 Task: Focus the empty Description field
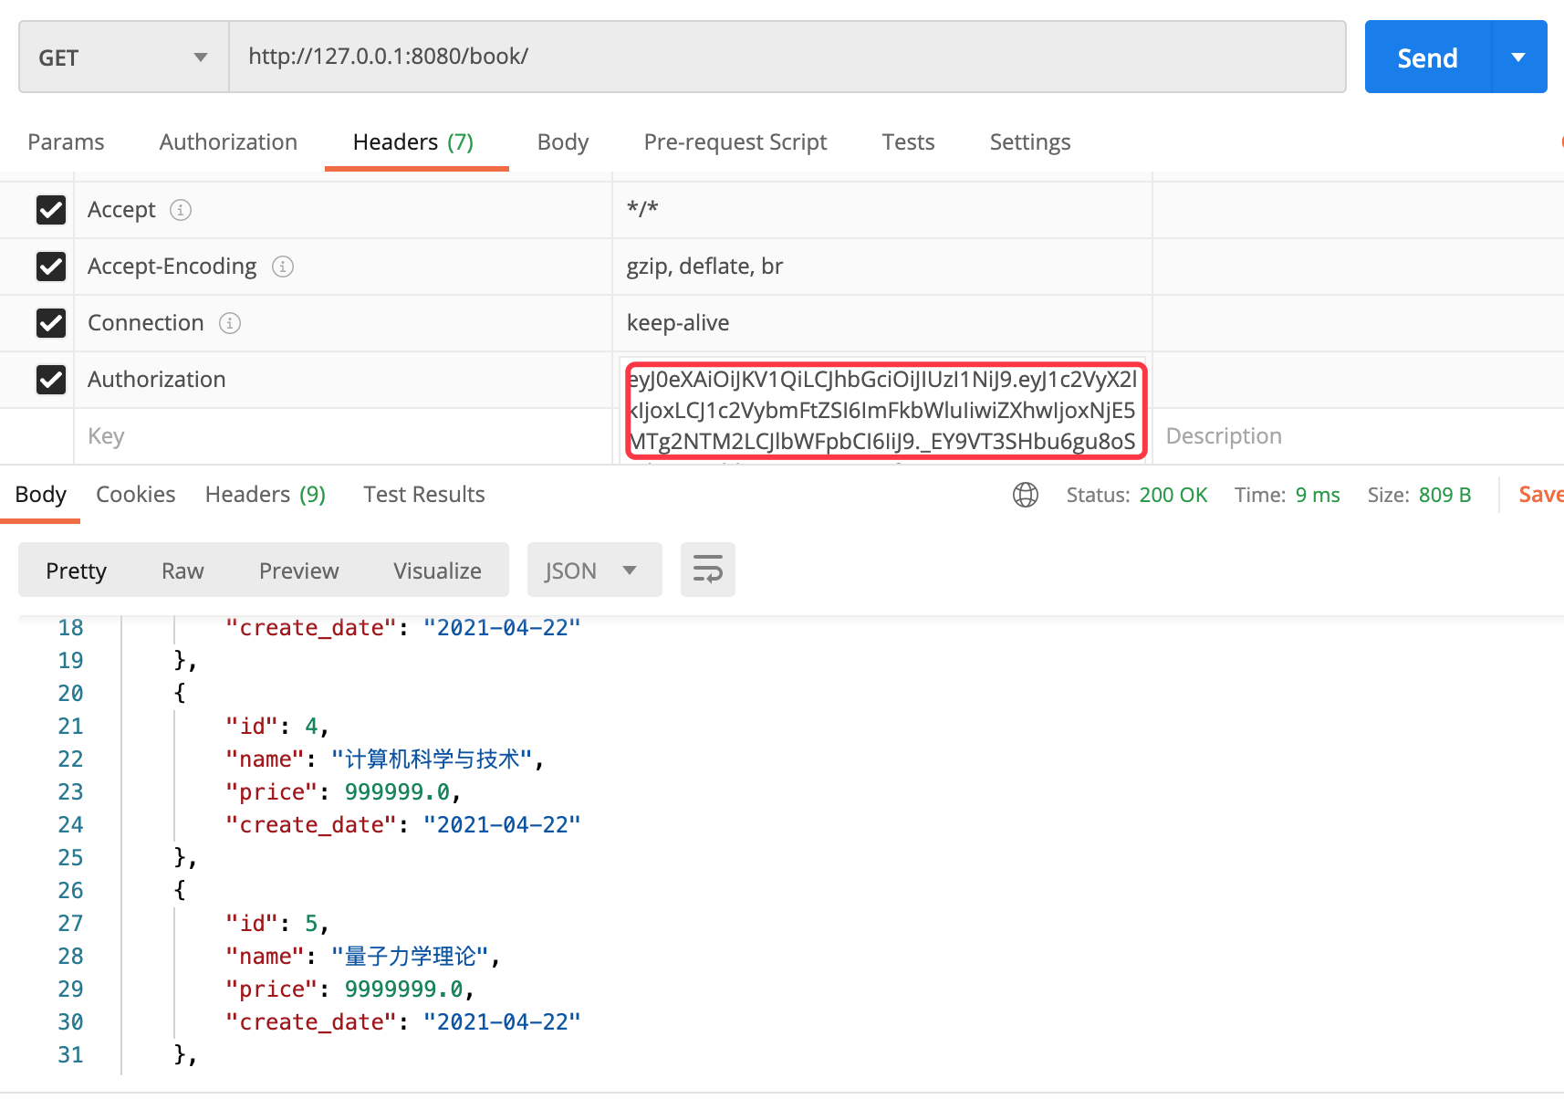point(1358,436)
